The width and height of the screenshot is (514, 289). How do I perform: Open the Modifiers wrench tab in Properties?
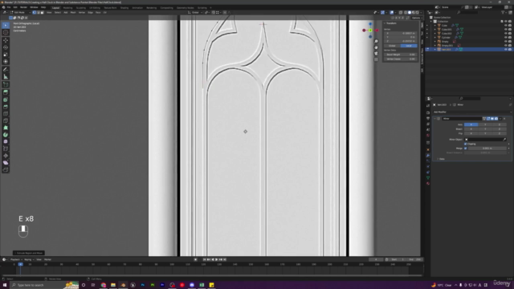pyautogui.click(x=428, y=155)
